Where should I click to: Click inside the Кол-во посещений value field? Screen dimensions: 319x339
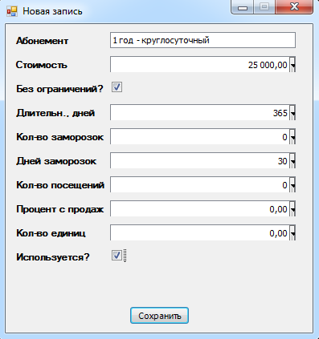(x=200, y=184)
